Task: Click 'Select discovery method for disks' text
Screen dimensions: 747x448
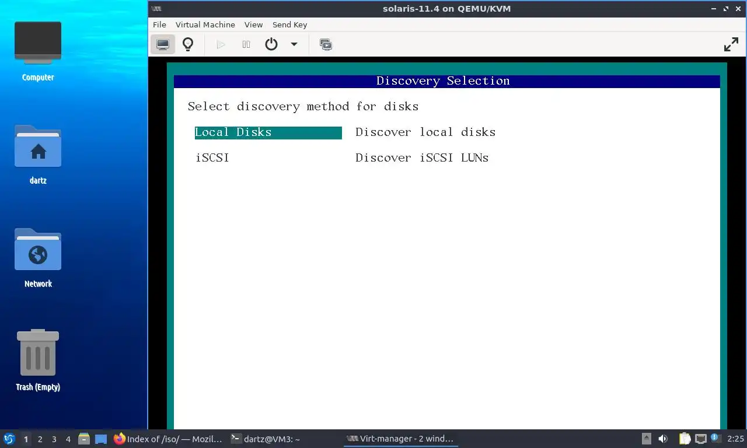Action: point(303,107)
